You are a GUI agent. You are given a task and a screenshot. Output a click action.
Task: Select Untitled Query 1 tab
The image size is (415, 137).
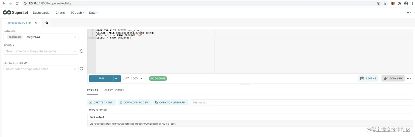click(x=18, y=23)
